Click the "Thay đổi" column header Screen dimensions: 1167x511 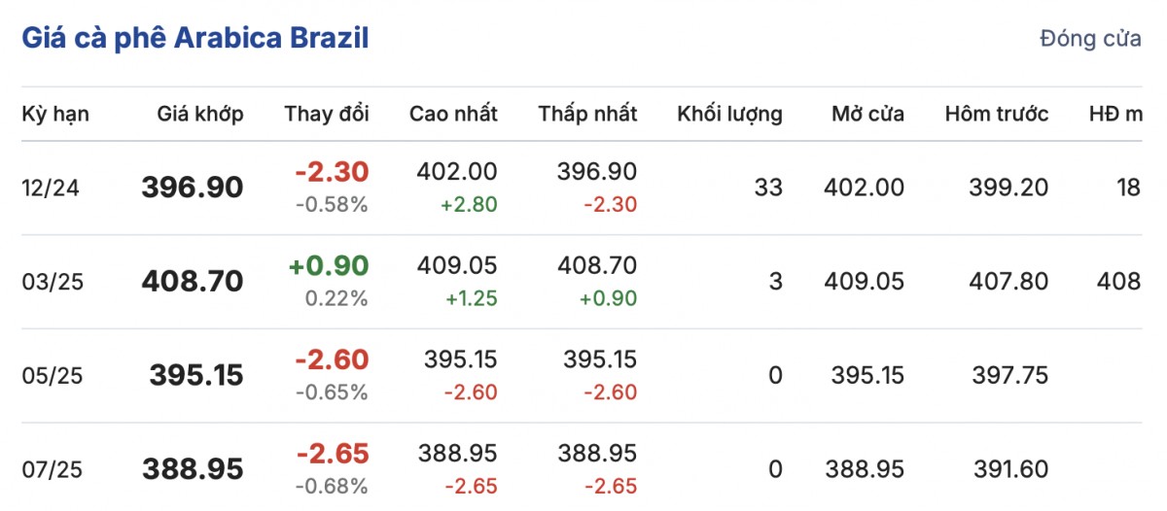[x=327, y=114]
